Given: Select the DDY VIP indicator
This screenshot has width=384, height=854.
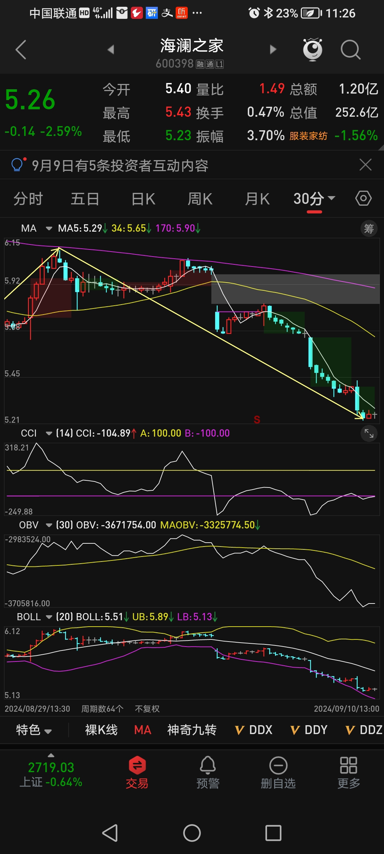Looking at the screenshot, I should click(309, 730).
